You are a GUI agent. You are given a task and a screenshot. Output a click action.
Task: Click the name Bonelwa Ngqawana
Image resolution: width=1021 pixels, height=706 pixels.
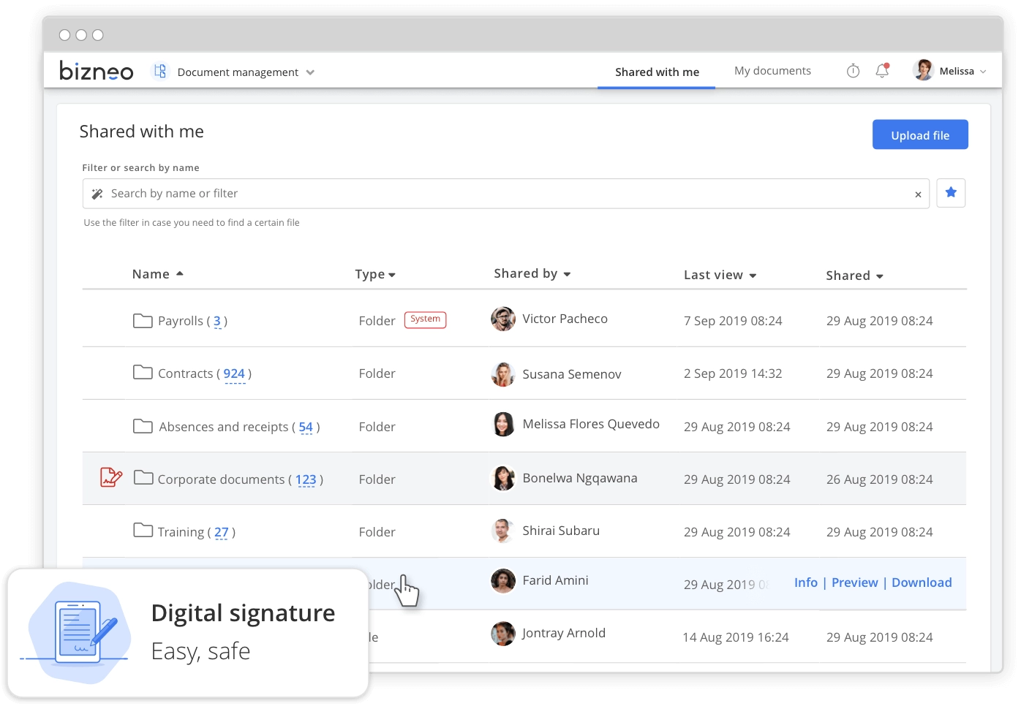[580, 478]
